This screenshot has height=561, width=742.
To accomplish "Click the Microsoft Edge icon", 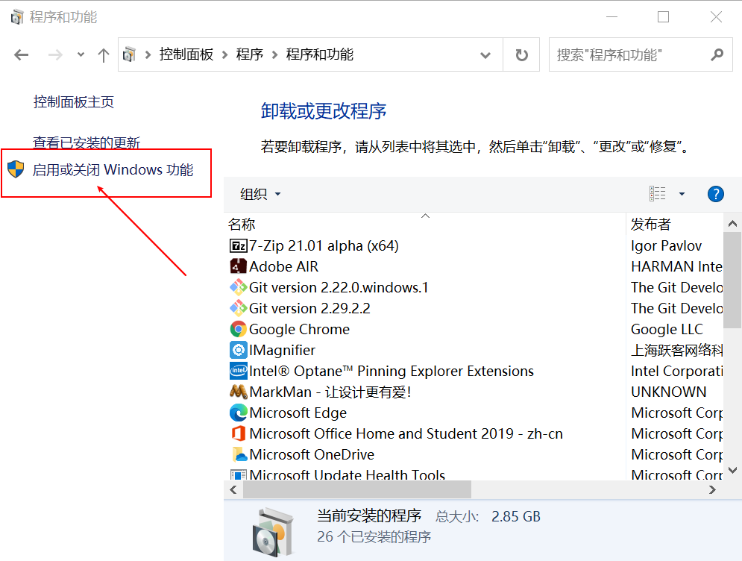I will (x=238, y=413).
